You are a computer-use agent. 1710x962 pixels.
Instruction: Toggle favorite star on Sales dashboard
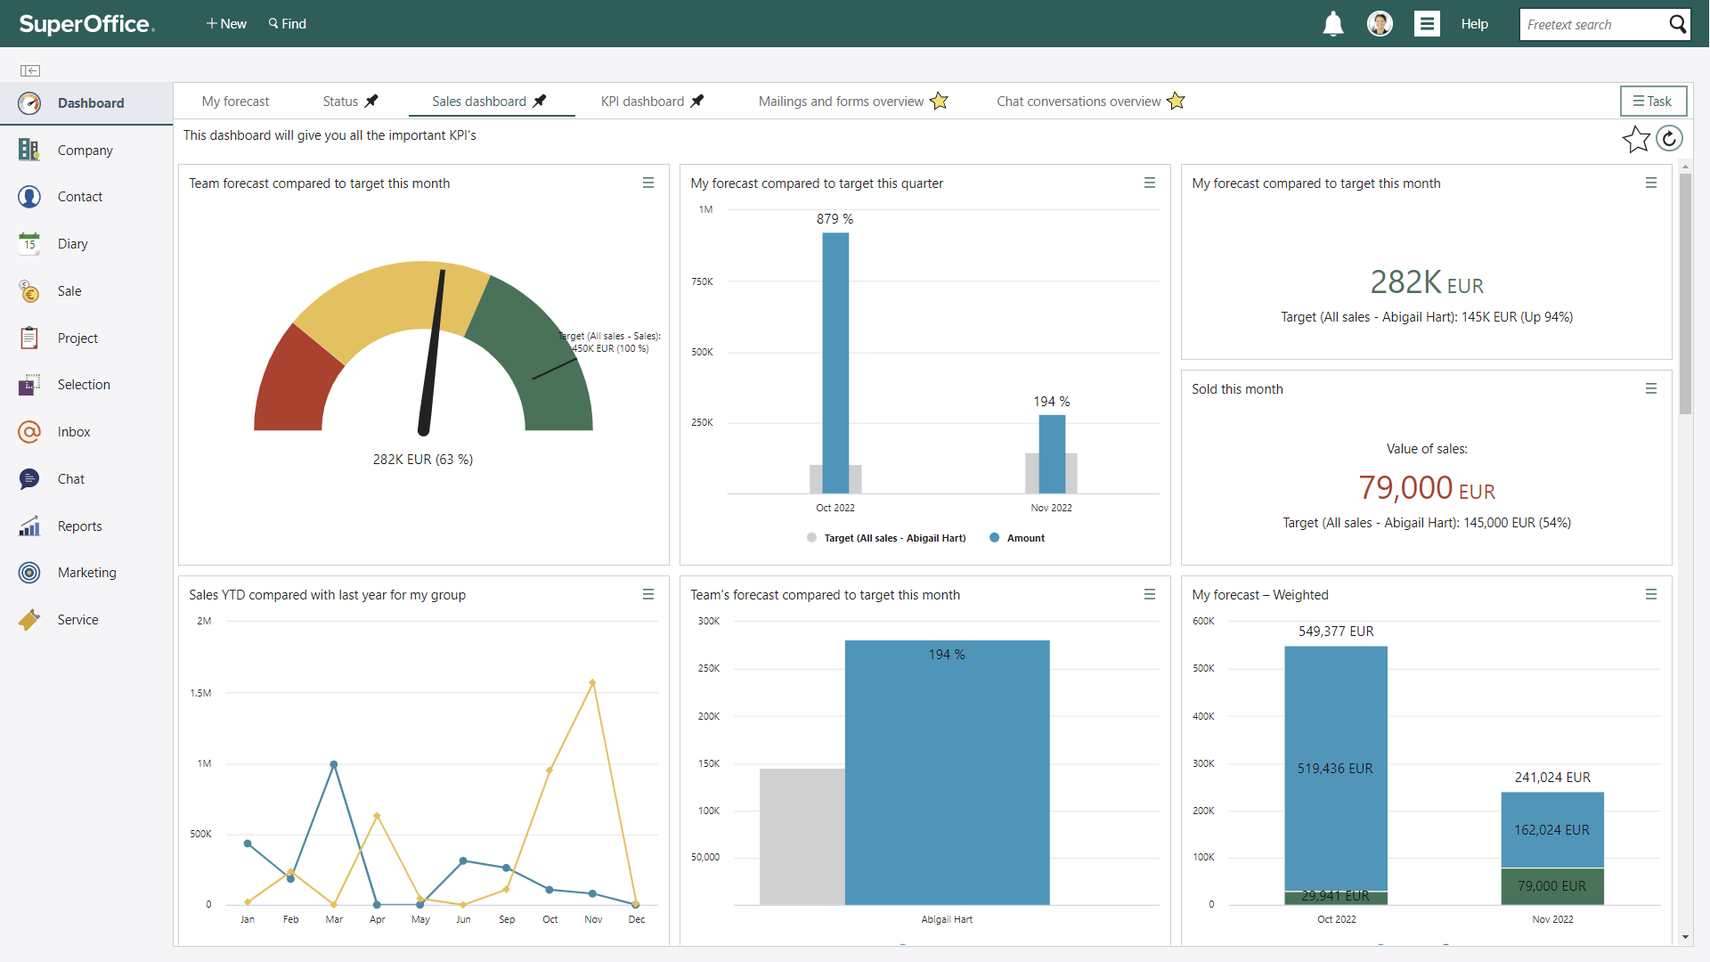1636,140
